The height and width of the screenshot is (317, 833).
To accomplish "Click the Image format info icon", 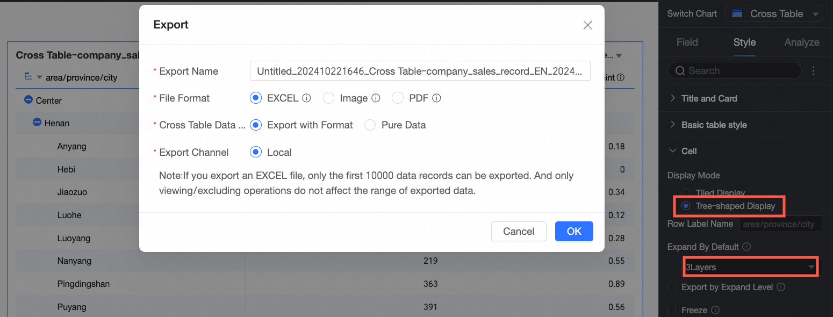I will [x=376, y=98].
